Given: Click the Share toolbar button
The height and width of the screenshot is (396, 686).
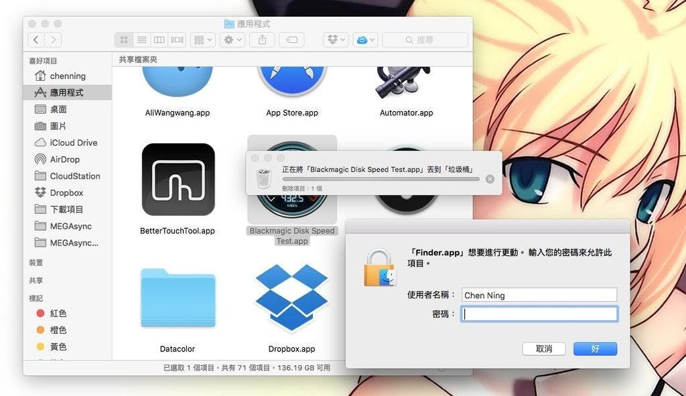Looking at the screenshot, I should click(262, 39).
